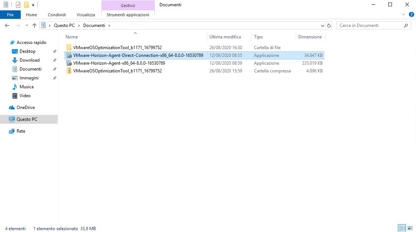Image resolution: width=416 pixels, height=232 pixels.
Task: Click the 235.019 KB size cell
Action: [312, 63]
